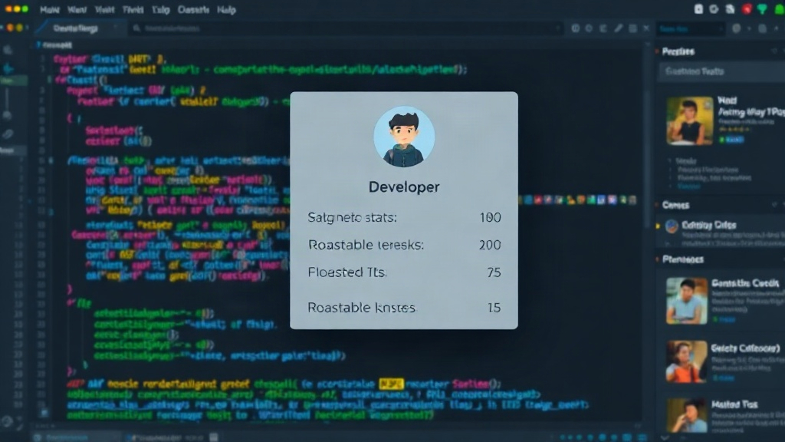Click the search field next to the editor tab
The width and height of the screenshot is (785, 442).
[x=346, y=28]
